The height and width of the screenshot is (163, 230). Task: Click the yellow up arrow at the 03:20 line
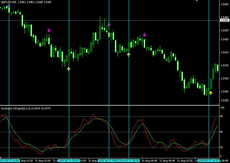point(69,69)
